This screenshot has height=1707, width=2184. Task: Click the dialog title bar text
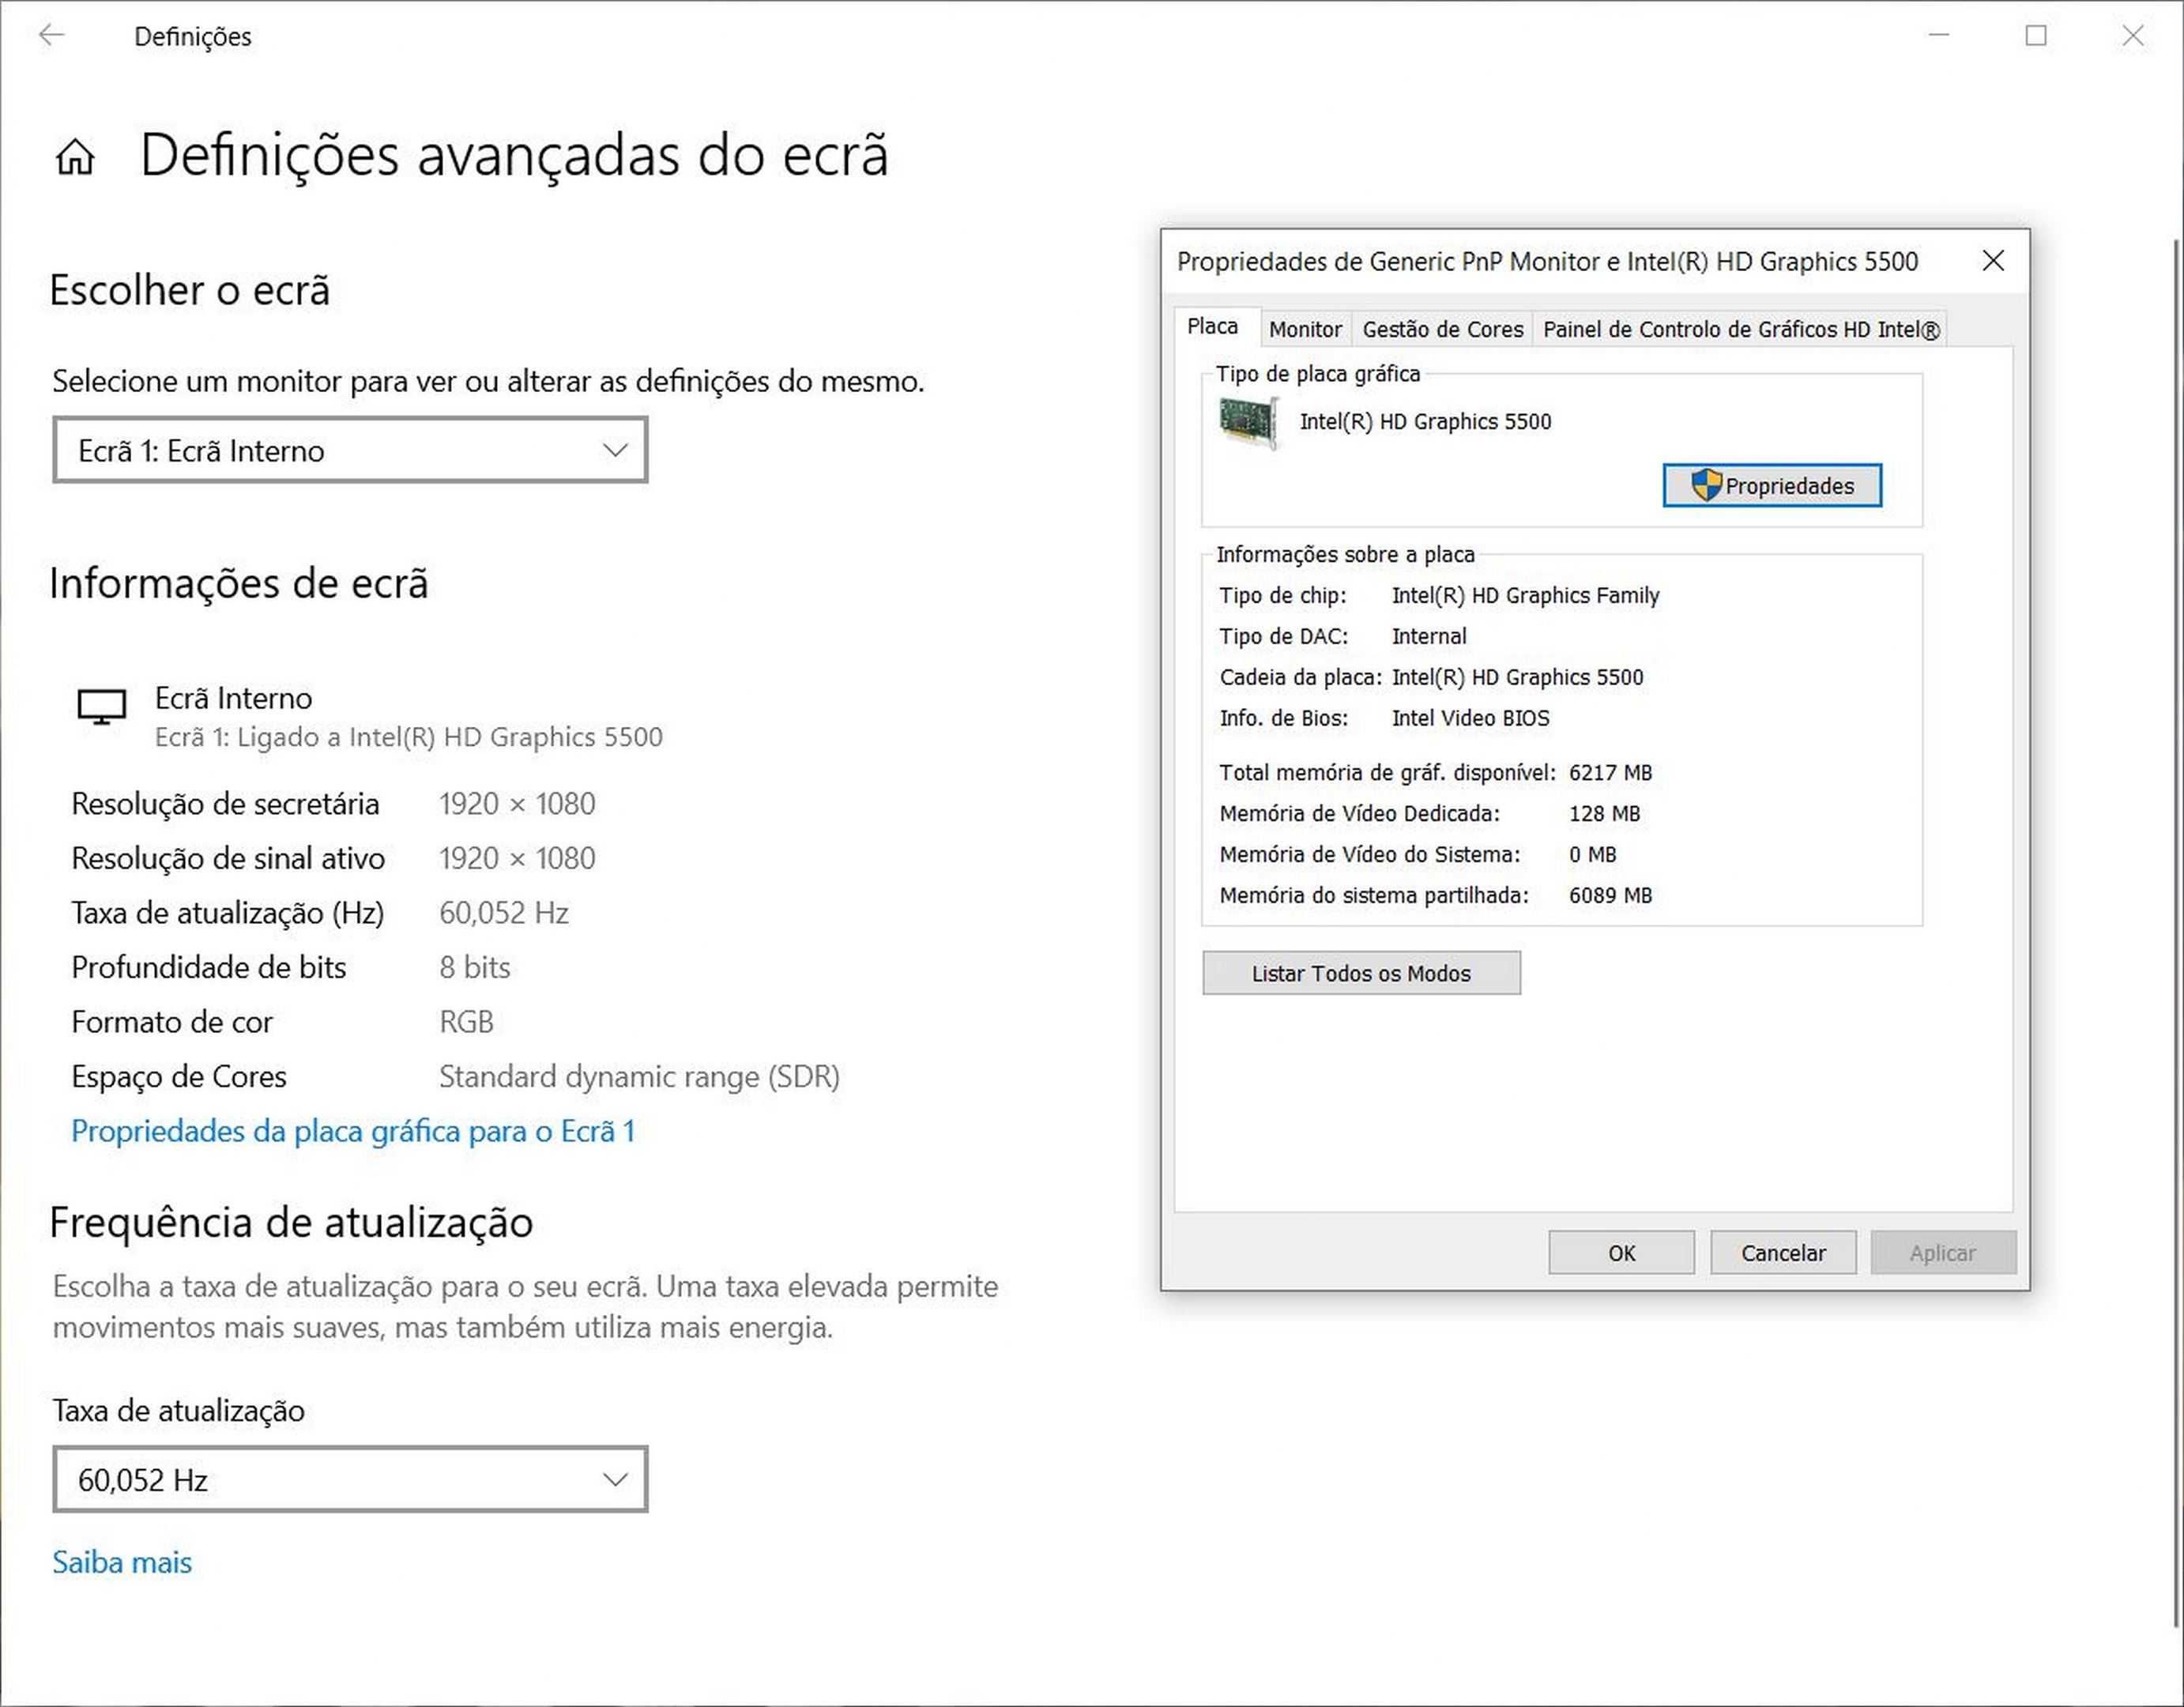(x=1547, y=261)
